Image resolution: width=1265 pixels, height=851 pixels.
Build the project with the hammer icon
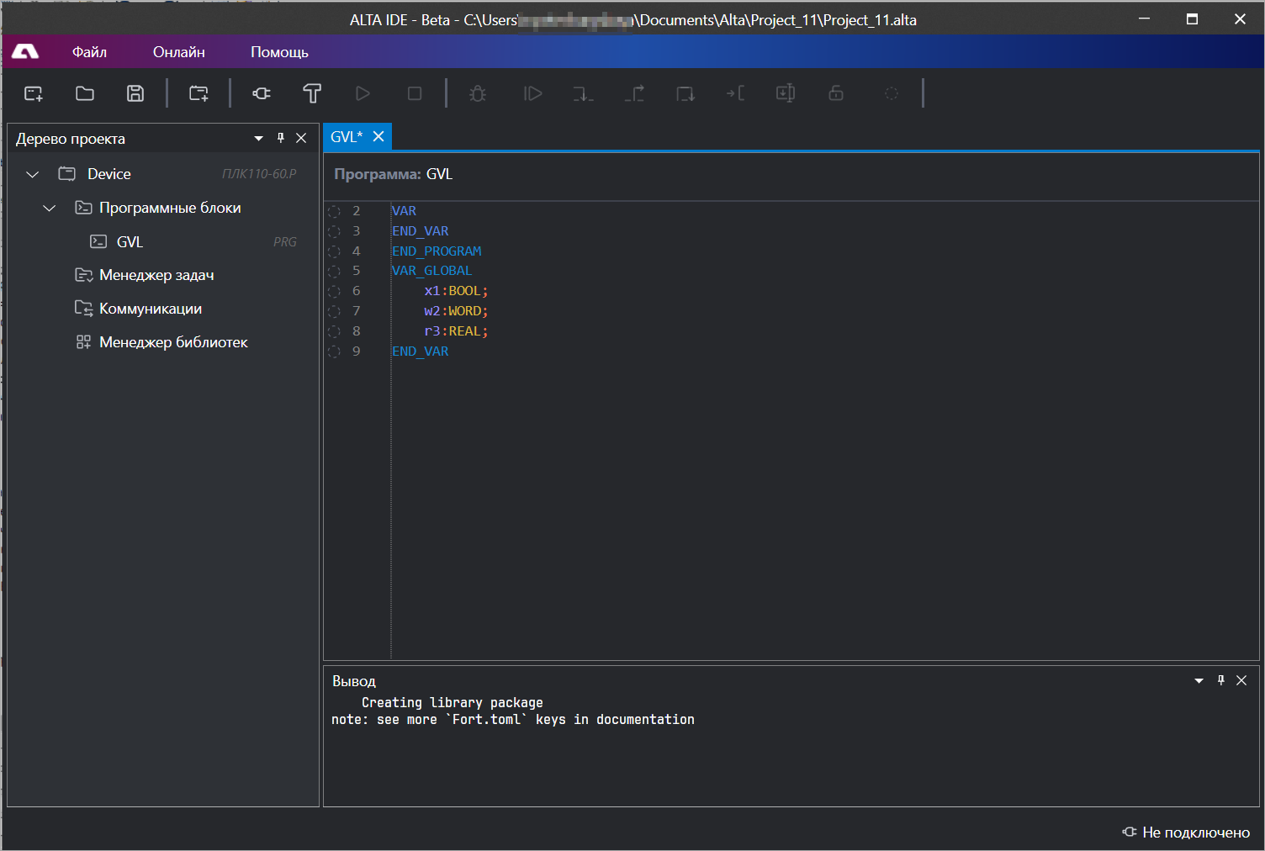point(312,93)
